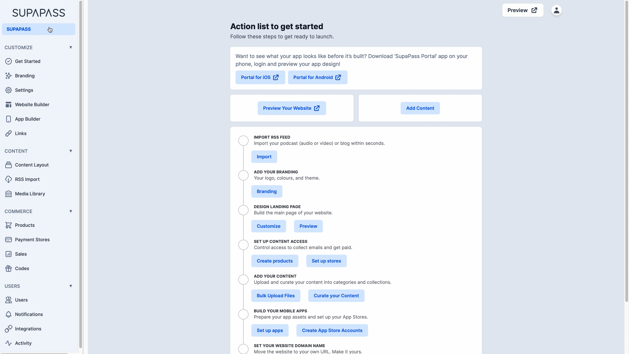Image resolution: width=629 pixels, height=354 pixels.
Task: Click the Branding sparkle icon in sidebar
Action: (9, 76)
